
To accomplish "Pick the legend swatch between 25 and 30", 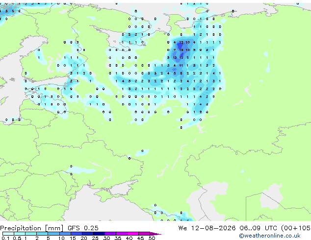I will pyautogui.click(x=99, y=234).
